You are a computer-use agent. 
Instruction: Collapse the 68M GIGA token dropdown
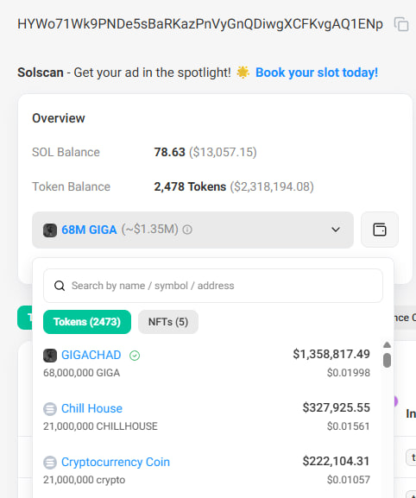[192, 230]
